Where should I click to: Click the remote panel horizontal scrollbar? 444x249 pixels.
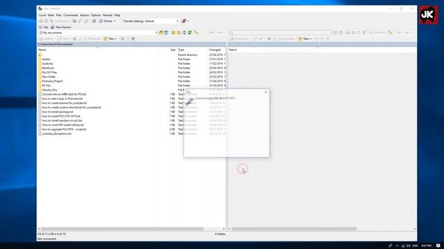[x=294, y=229]
